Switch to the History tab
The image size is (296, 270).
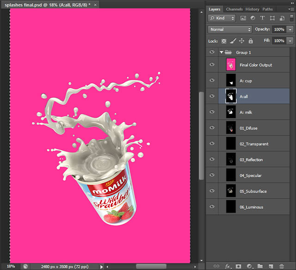click(x=253, y=9)
